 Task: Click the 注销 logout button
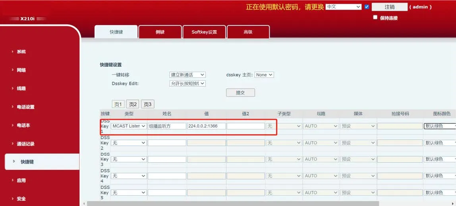389,7
